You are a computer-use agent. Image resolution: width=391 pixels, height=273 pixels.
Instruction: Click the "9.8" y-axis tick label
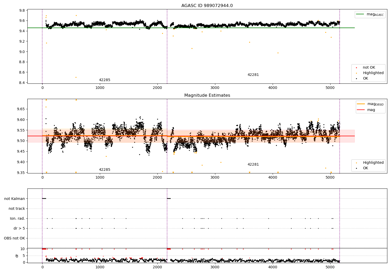click(22, 10)
